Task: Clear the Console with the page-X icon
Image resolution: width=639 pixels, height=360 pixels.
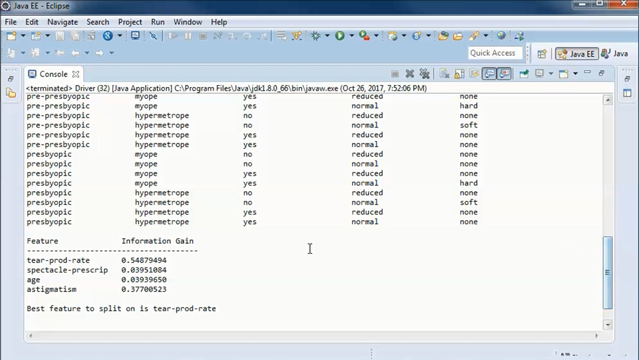Action: (x=444, y=74)
